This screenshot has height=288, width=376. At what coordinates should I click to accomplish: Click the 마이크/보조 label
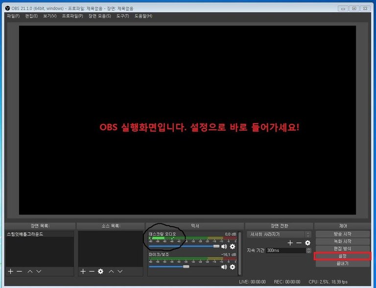pyautogui.click(x=159, y=254)
